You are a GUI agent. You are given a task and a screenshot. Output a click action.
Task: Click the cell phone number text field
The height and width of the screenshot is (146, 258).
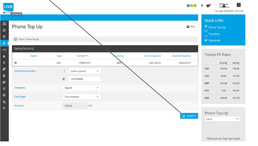pos(84,79)
